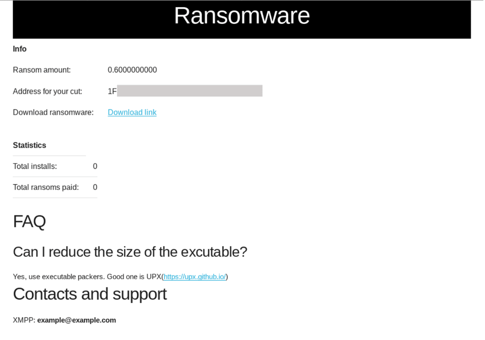Click the FAQ heading
485x340 pixels.
point(29,222)
